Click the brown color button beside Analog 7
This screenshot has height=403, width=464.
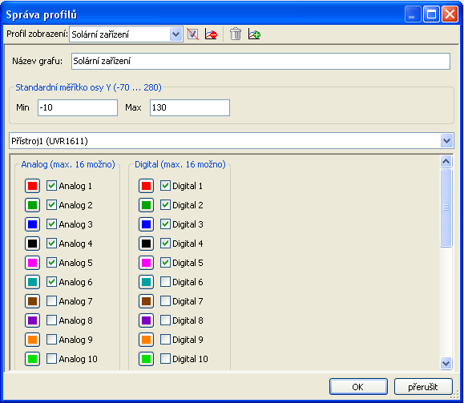click(x=32, y=301)
